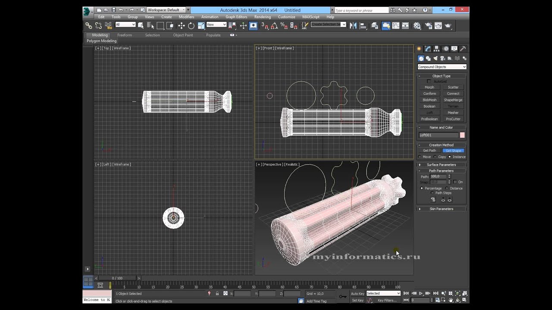
Task: Select the Distance radio option
Action: 447,188
